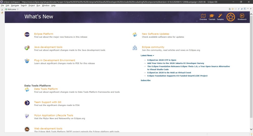Screen dimensions: 253x136
Task: Click the Subscribe link under news
Action: [x=145, y=80]
